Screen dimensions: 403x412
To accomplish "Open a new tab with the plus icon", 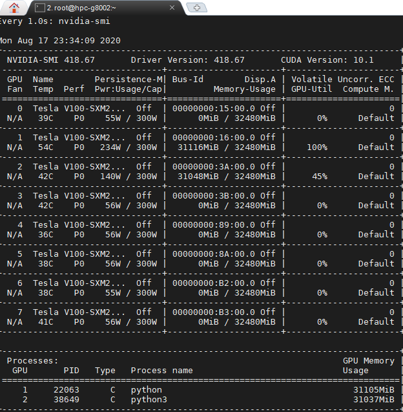I will (x=196, y=8).
